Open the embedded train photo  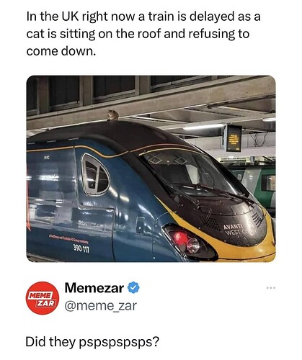(x=151, y=169)
